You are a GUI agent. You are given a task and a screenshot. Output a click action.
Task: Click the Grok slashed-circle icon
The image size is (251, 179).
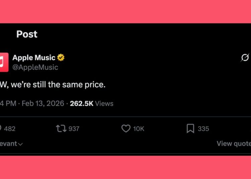coord(245,58)
